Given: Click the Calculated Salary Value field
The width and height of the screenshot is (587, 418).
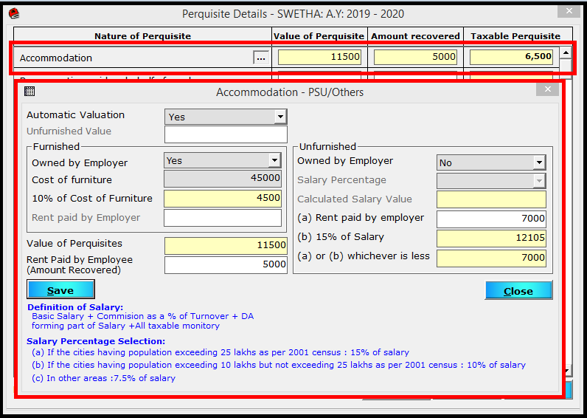Looking at the screenshot, I should pyautogui.click(x=491, y=199).
